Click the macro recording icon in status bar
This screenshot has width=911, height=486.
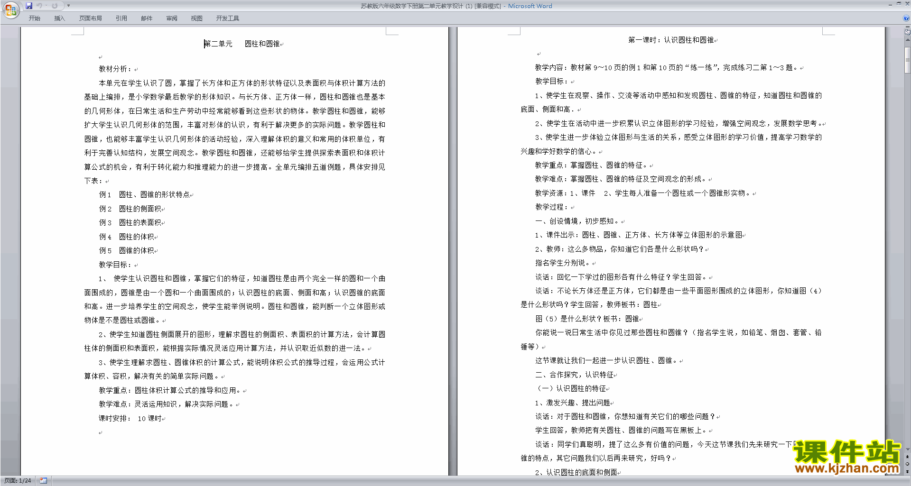coord(44,481)
